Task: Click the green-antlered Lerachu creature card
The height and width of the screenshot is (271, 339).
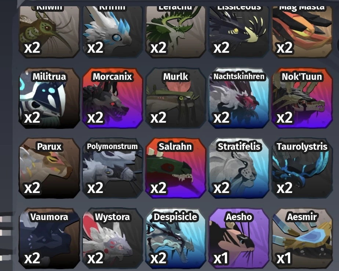Action: pos(175,32)
